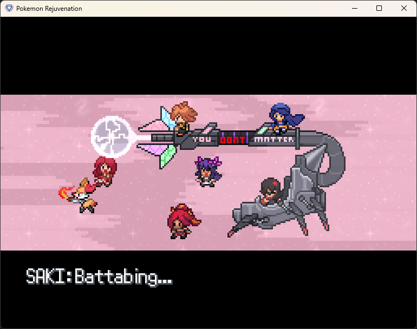
Task: Click the red-hooded character beside the orb
Action: pyautogui.click(x=105, y=172)
